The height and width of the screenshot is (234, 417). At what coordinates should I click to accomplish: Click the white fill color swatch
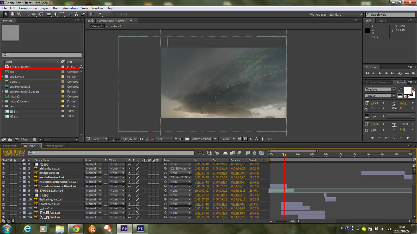pos(407,91)
